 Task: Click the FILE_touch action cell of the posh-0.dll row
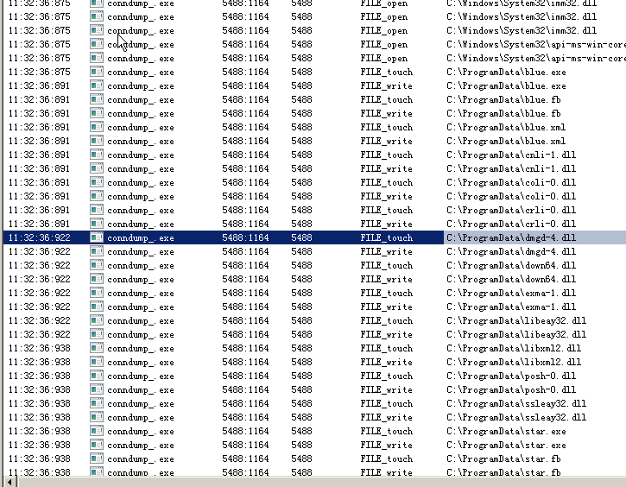tap(387, 376)
